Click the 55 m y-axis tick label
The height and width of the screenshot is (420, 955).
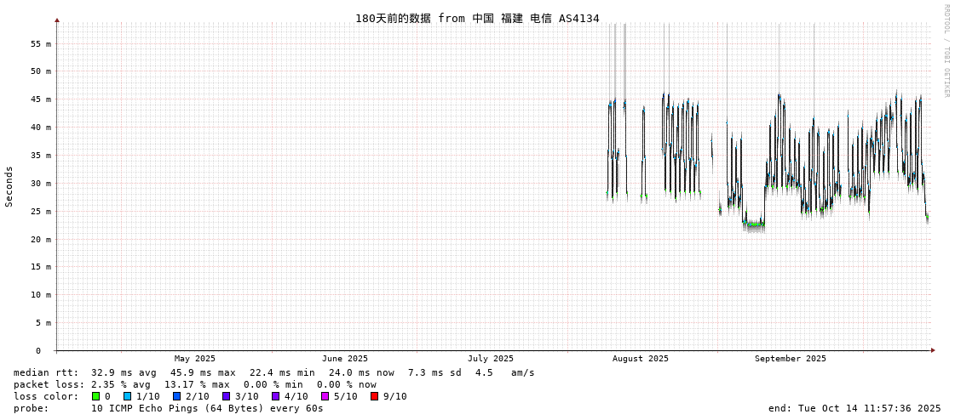pyautogui.click(x=41, y=43)
